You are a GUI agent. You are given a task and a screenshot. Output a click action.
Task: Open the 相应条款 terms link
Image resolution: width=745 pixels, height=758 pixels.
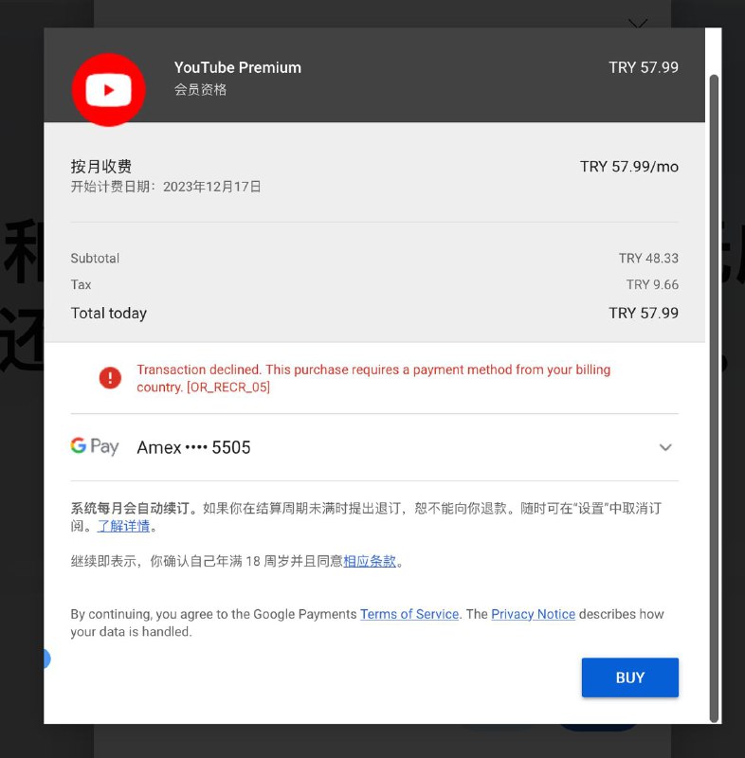pos(370,561)
